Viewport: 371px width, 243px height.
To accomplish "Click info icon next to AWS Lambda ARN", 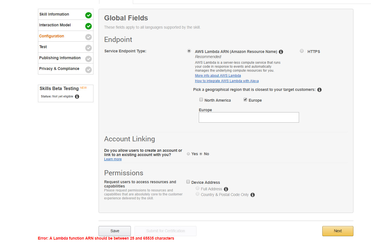I will 281,52.
